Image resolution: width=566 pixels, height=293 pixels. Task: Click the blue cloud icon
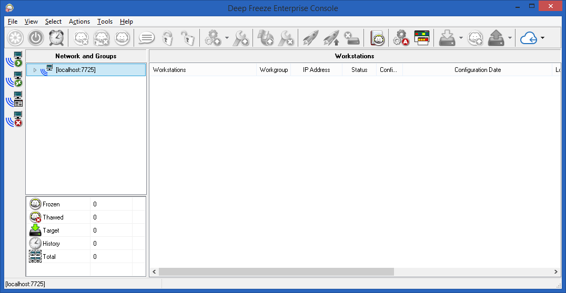[x=529, y=38]
